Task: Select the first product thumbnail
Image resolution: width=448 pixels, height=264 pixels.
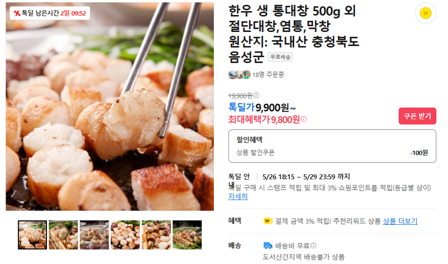Action: (x=32, y=235)
